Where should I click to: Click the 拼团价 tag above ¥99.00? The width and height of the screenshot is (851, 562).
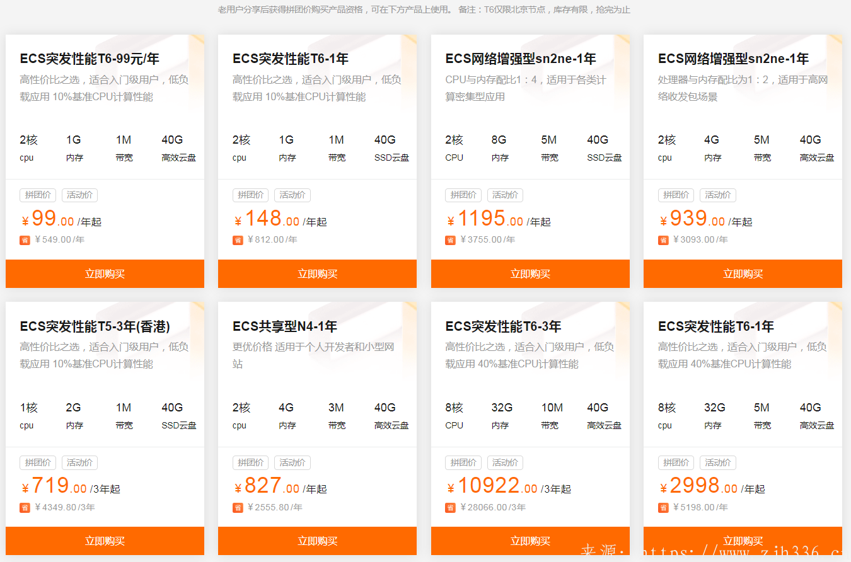tap(38, 195)
